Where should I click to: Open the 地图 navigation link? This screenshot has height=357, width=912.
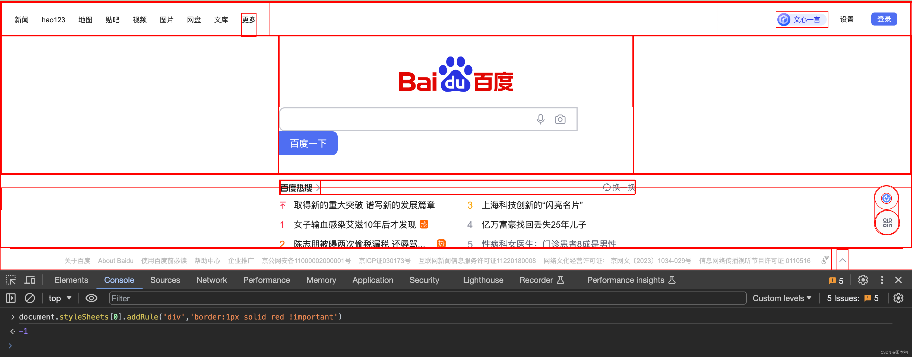coord(85,20)
